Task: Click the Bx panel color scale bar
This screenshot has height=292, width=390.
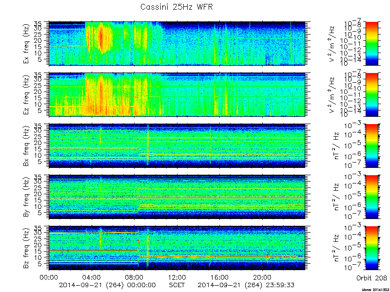Action: (x=371, y=146)
